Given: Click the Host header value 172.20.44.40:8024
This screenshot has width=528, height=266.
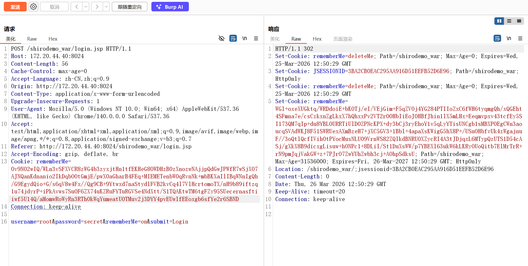Looking at the screenshot, I should tap(57, 56).
